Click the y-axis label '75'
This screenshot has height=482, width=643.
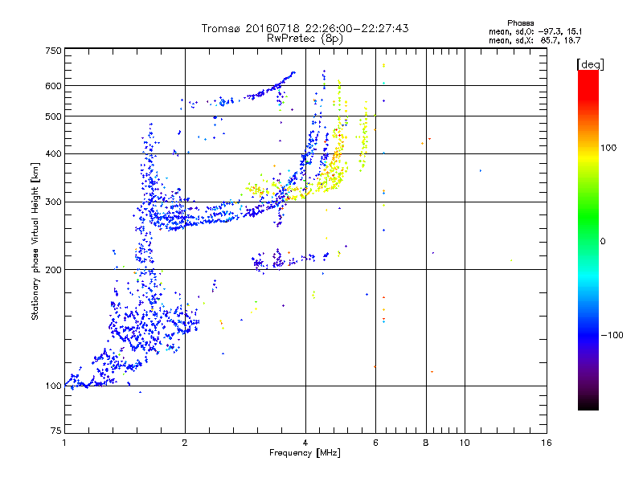56,431
